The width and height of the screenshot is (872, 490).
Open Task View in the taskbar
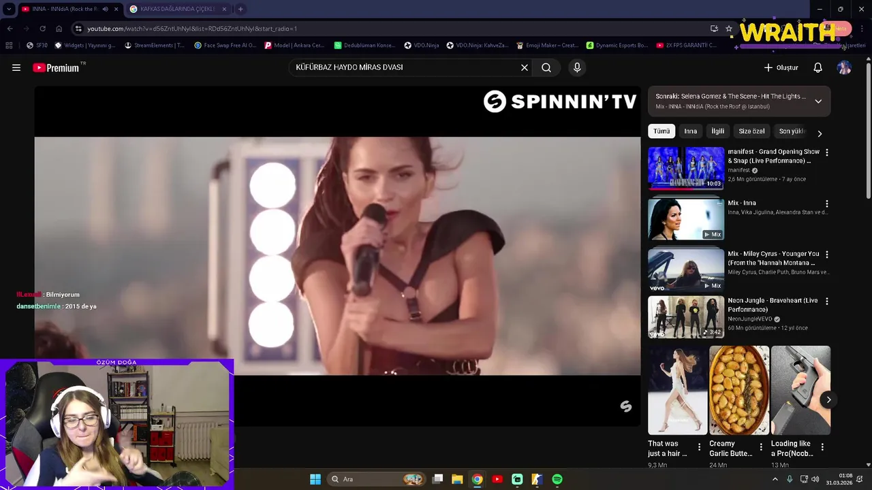437,479
